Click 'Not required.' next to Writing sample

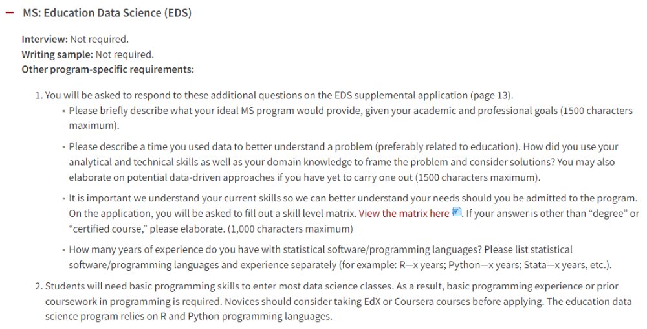click(125, 54)
